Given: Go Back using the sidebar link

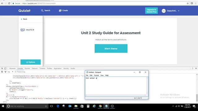Looking at the screenshot, I should pyautogui.click(x=24, y=19).
